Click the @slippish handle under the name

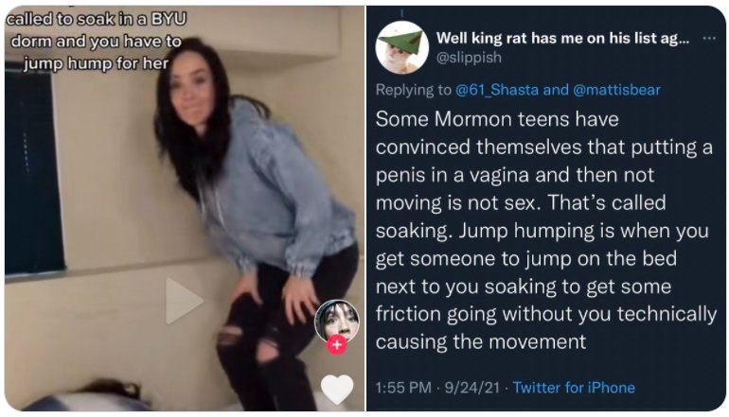469,57
